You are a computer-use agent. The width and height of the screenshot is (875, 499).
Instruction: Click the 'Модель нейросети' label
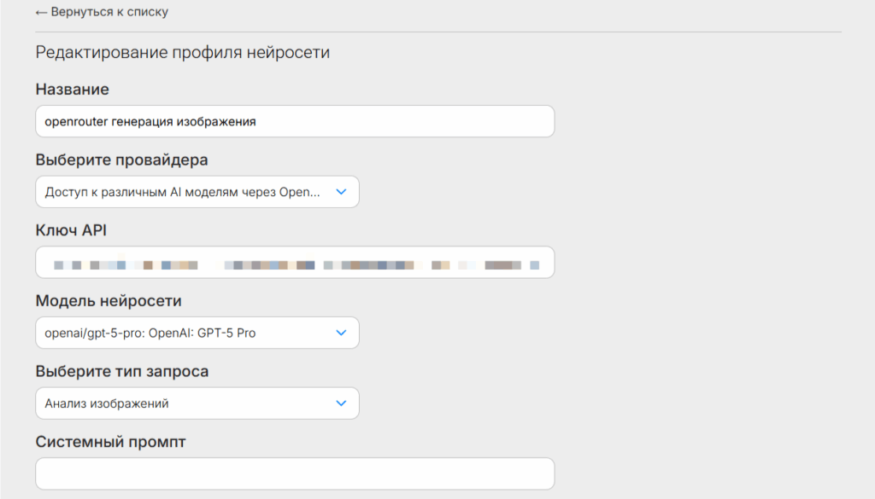click(x=109, y=301)
